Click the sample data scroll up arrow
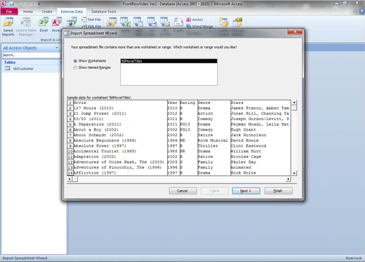The image size is (365, 262). (294, 103)
